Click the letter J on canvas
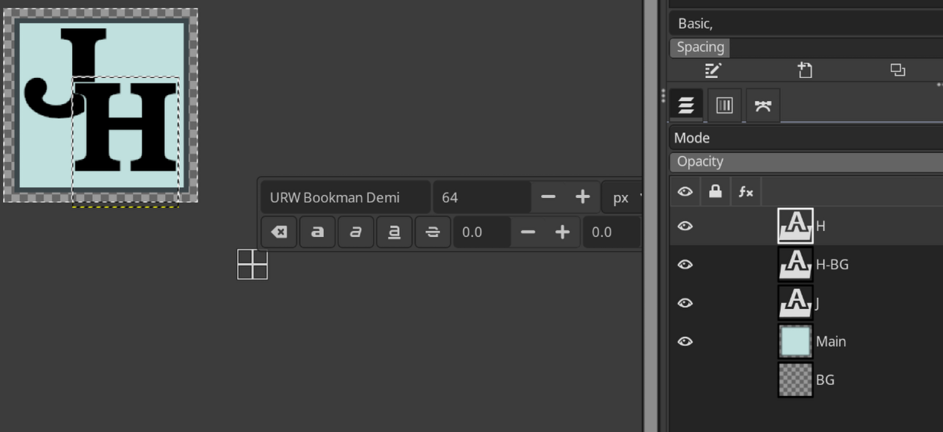The image size is (943, 432). pyautogui.click(x=66, y=73)
